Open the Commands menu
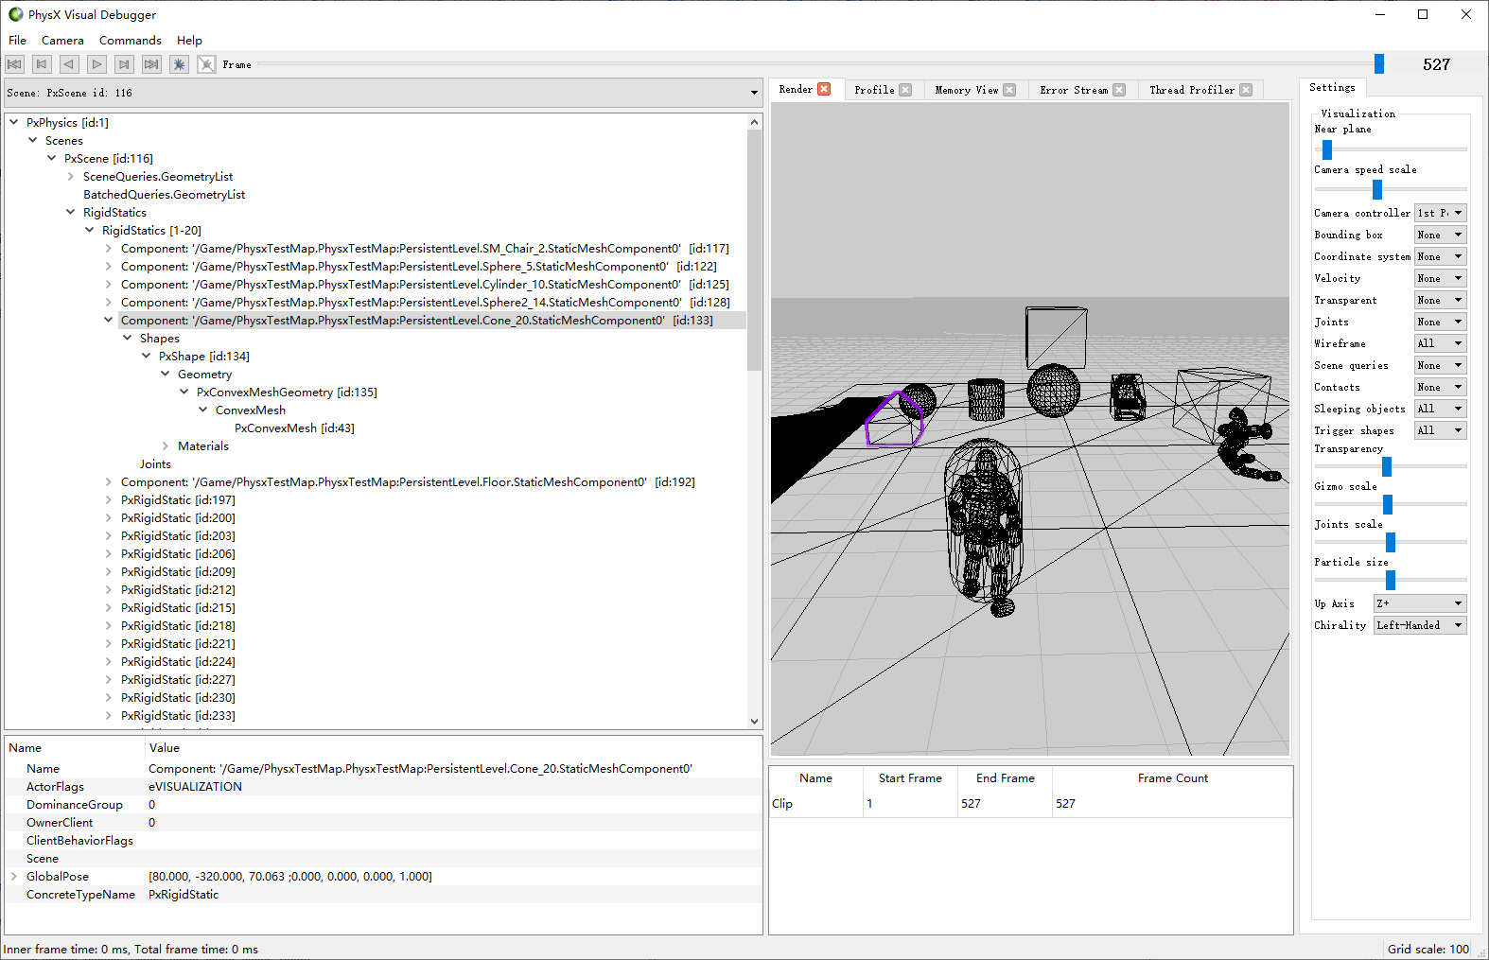Image resolution: width=1489 pixels, height=960 pixels. (131, 41)
